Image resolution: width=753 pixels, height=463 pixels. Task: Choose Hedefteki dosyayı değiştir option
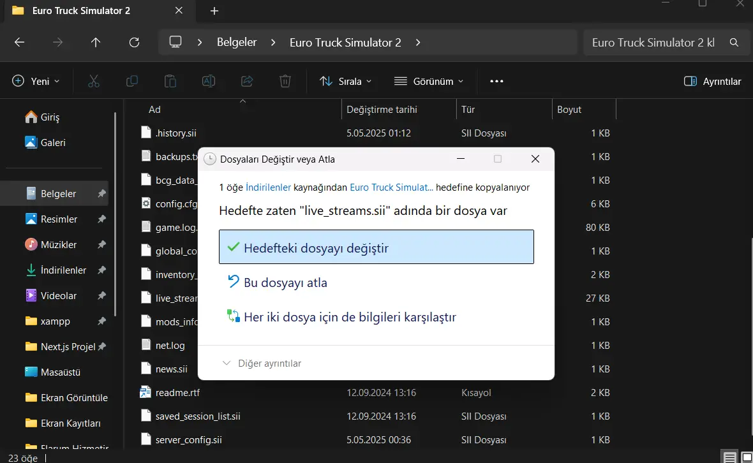point(376,247)
